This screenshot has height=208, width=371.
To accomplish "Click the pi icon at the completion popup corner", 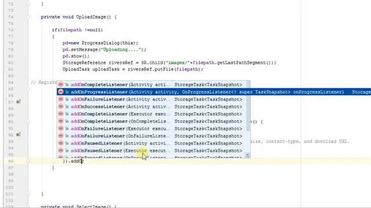I will point(248,155).
